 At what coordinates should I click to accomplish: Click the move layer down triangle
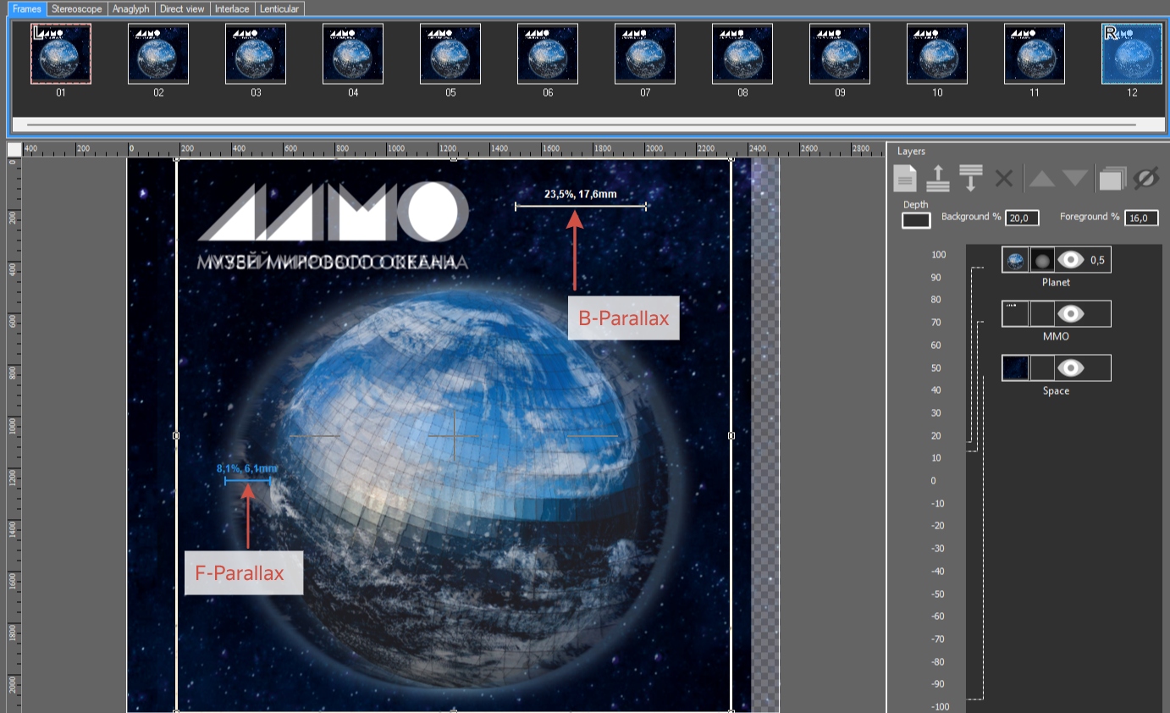pyautogui.click(x=1074, y=178)
